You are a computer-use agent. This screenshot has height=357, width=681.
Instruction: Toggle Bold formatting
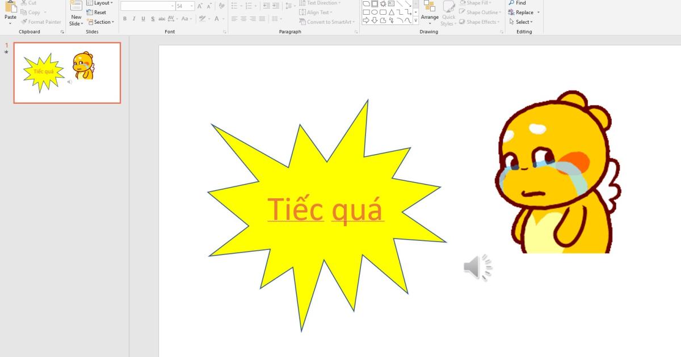click(x=125, y=19)
